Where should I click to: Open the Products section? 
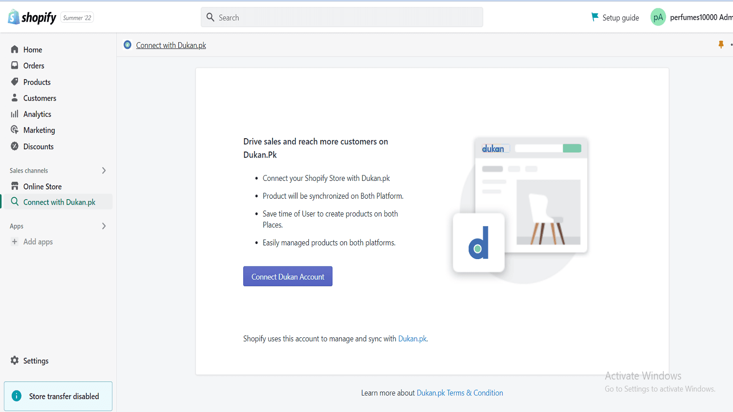point(37,81)
